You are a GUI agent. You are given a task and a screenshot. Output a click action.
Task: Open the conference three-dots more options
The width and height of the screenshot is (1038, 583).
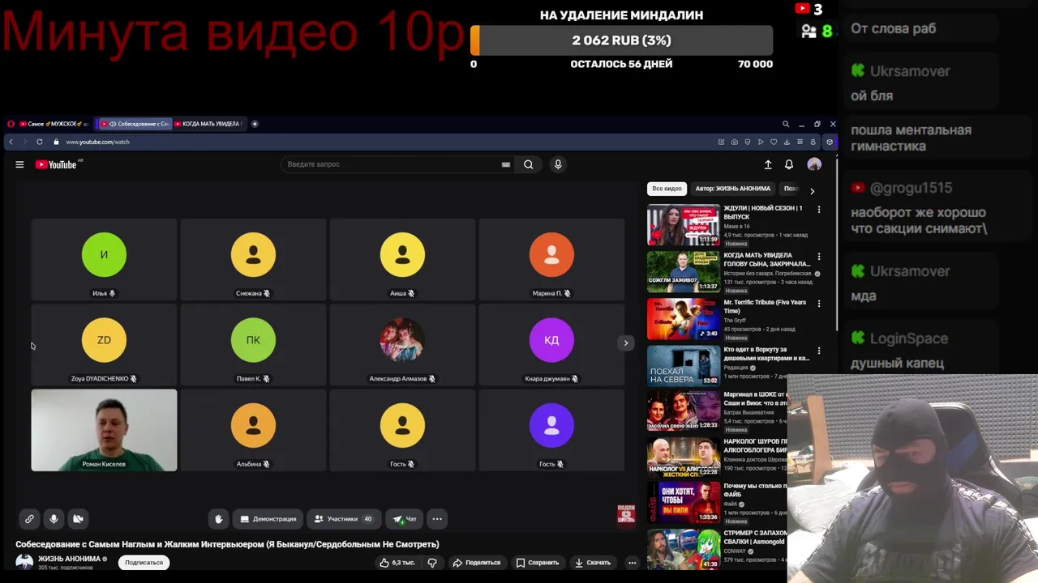click(437, 519)
